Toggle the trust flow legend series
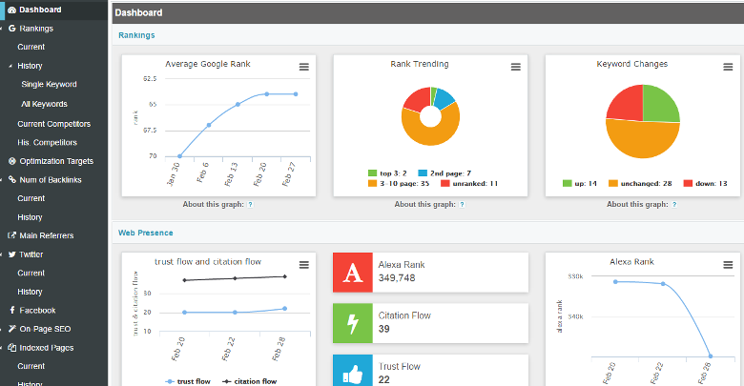The height and width of the screenshot is (386, 744). [187, 381]
